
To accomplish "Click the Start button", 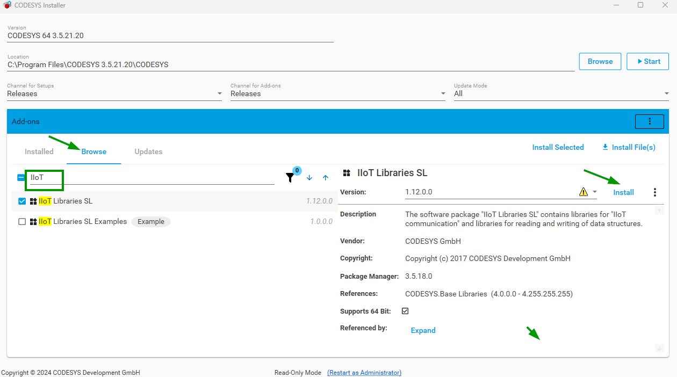I will pyautogui.click(x=647, y=61).
